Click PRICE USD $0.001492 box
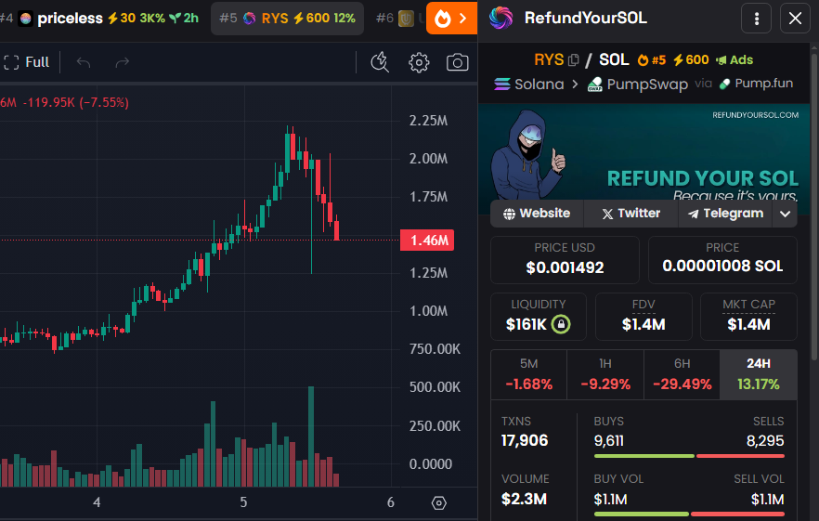 coord(565,260)
